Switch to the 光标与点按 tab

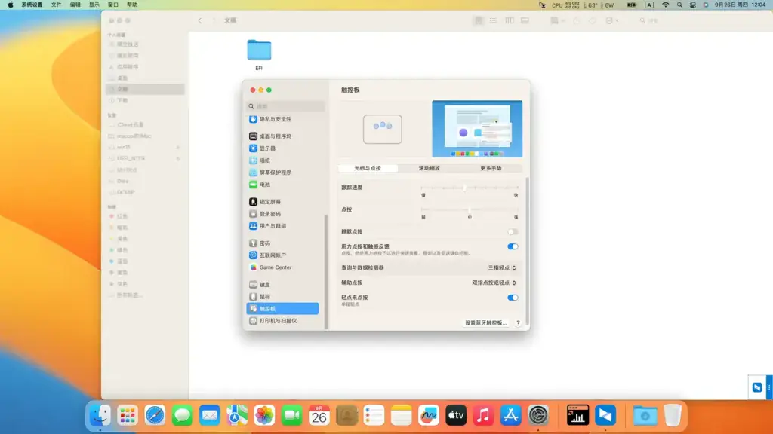click(368, 168)
